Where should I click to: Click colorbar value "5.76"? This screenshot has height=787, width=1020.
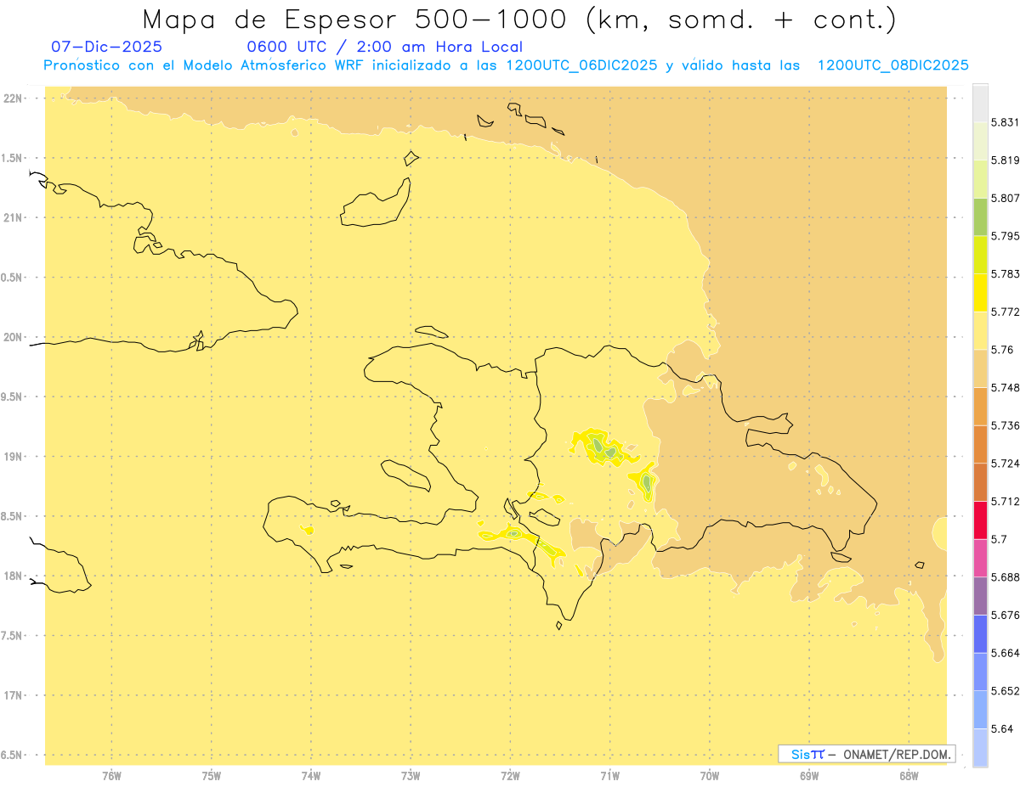point(1001,349)
